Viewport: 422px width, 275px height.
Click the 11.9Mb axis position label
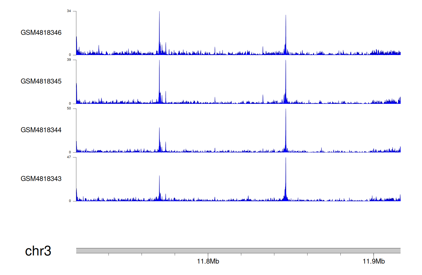pyautogui.click(x=374, y=262)
